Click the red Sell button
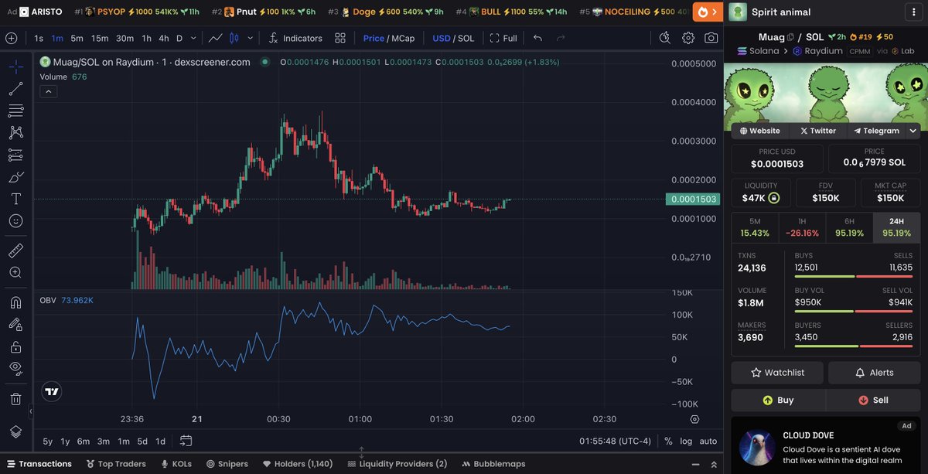 coord(873,401)
